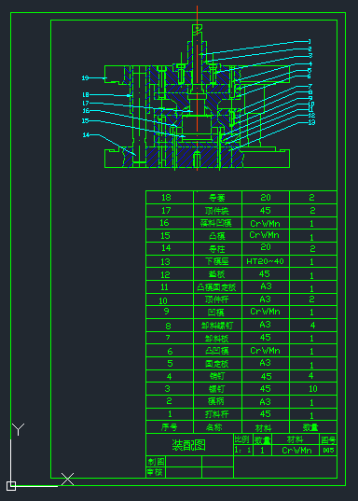The height and width of the screenshot is (501, 358).
Task: Click the UCS origin square icon
Action: click(x=11, y=486)
